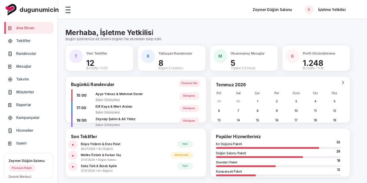Click the dugunumicin heart logo
Screen dimensions: 367x183
point(11,10)
